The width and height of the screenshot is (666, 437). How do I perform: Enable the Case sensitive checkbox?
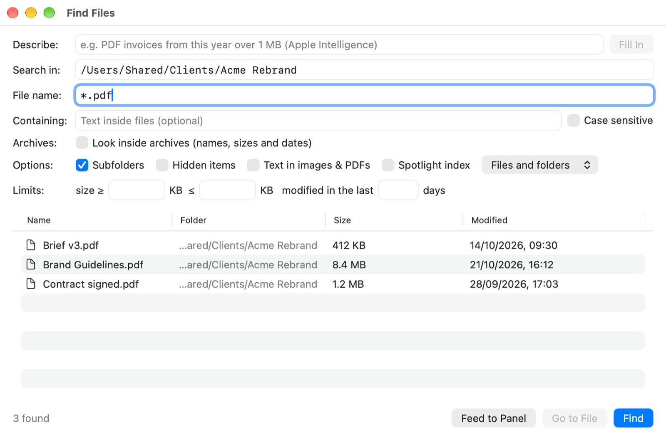pos(574,121)
